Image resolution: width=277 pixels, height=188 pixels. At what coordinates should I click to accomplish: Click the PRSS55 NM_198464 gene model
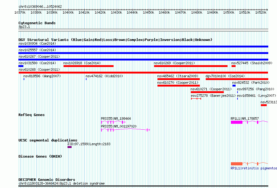pos(113,122)
